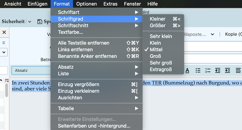Open the Absatz paragraph style dropdown
Viewport: 242px width, 130px height.
tap(31, 70)
